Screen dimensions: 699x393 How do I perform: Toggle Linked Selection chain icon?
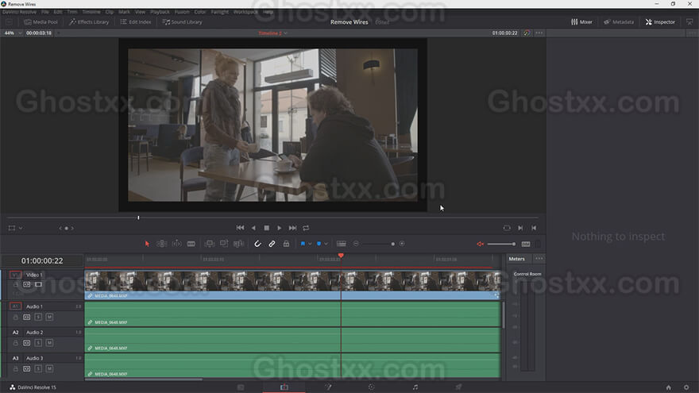[272, 244]
